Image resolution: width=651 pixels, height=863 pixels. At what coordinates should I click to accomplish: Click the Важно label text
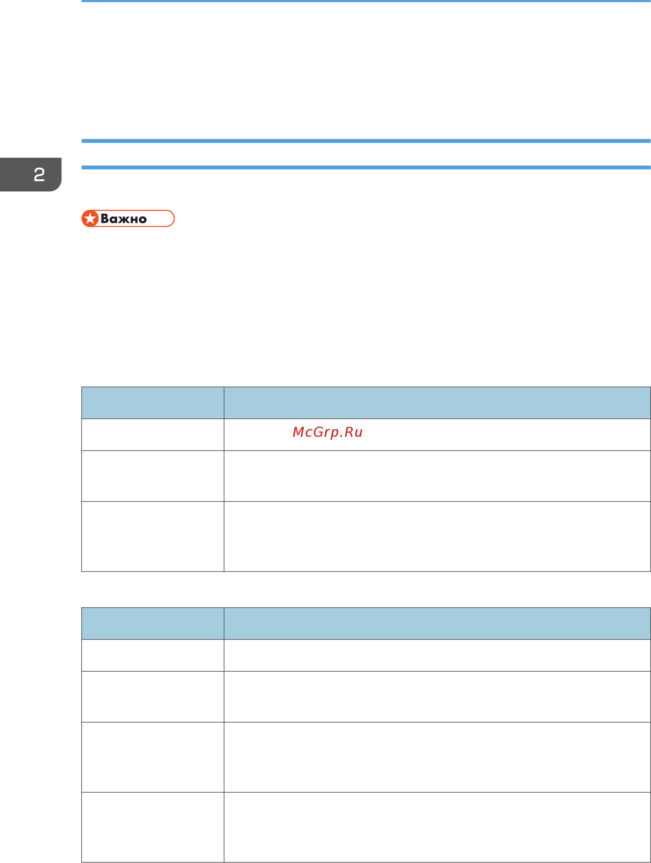tap(124, 219)
